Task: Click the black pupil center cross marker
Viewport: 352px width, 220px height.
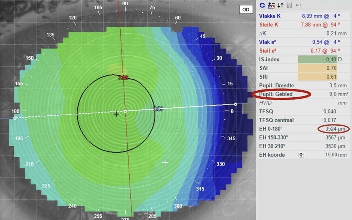Action: coord(116,114)
